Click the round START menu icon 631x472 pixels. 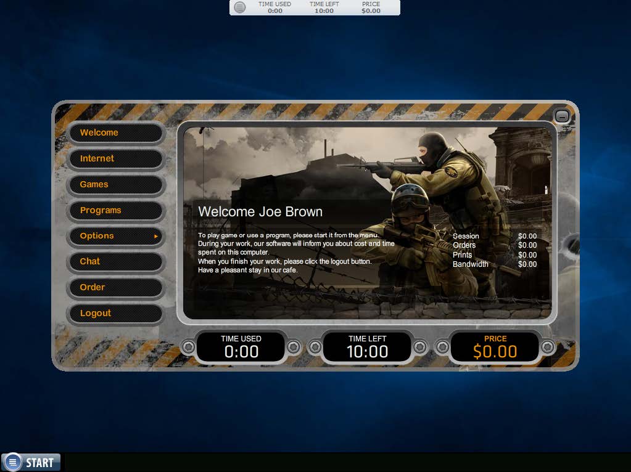12,462
